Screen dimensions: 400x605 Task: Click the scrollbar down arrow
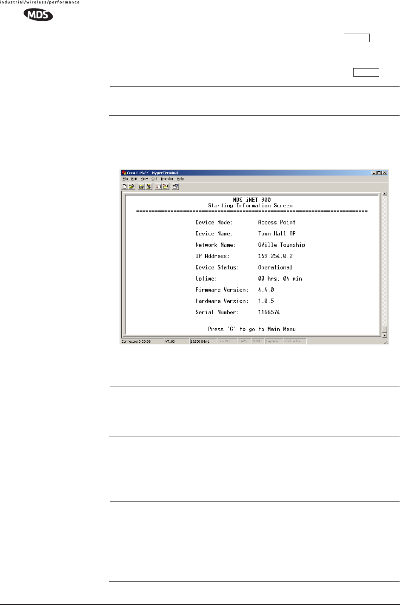click(385, 335)
